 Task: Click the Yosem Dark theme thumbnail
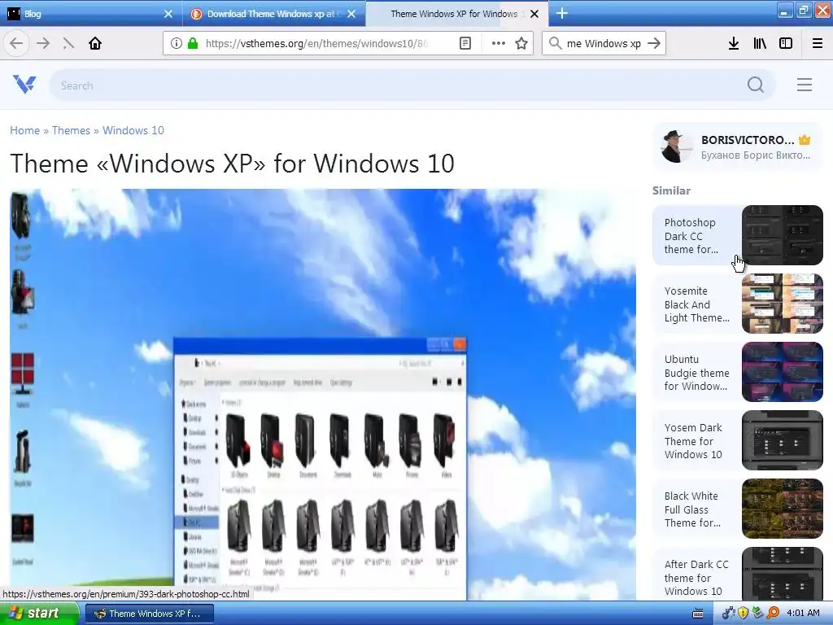pos(782,440)
